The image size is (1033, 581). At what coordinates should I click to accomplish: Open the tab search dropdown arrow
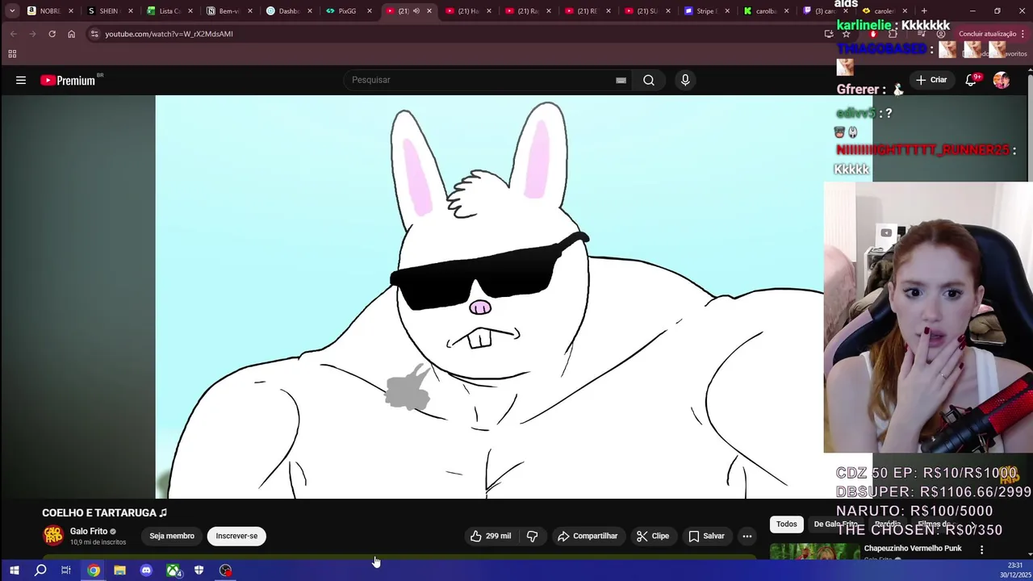tap(11, 11)
